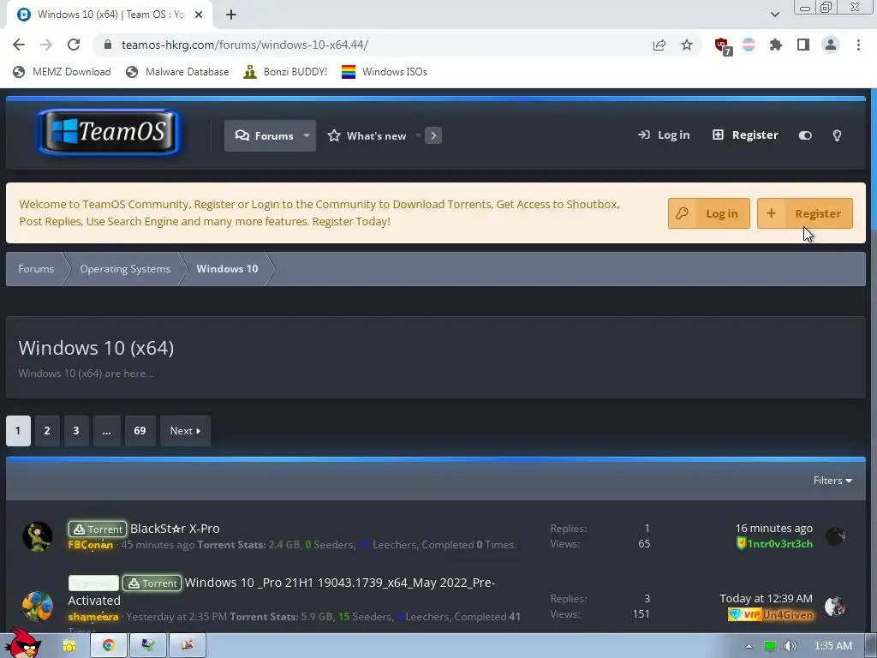Viewport: 877px width, 658px height.
Task: Click the taskbar clock 1:35 AM
Action: (832, 646)
